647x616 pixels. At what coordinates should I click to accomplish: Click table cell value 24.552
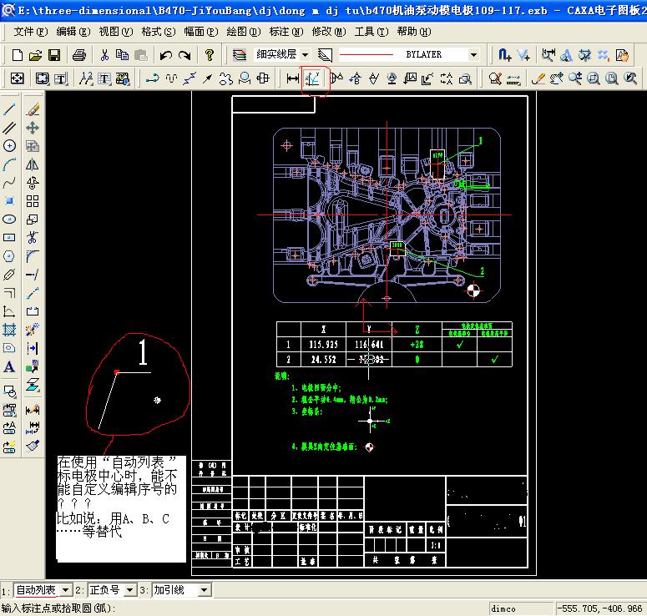pos(324,360)
